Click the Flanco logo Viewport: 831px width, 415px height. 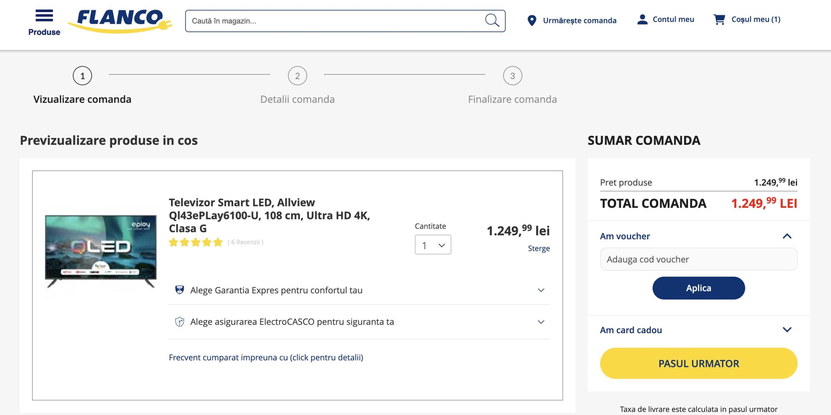(x=120, y=20)
